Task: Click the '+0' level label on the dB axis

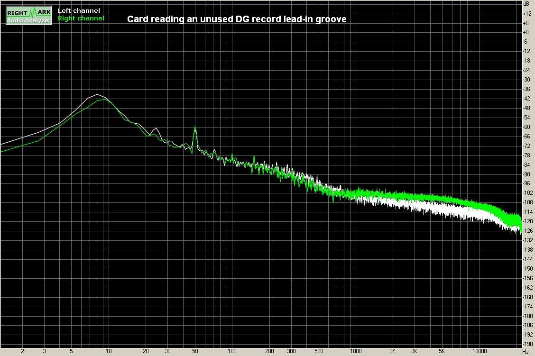Action: click(526, 32)
